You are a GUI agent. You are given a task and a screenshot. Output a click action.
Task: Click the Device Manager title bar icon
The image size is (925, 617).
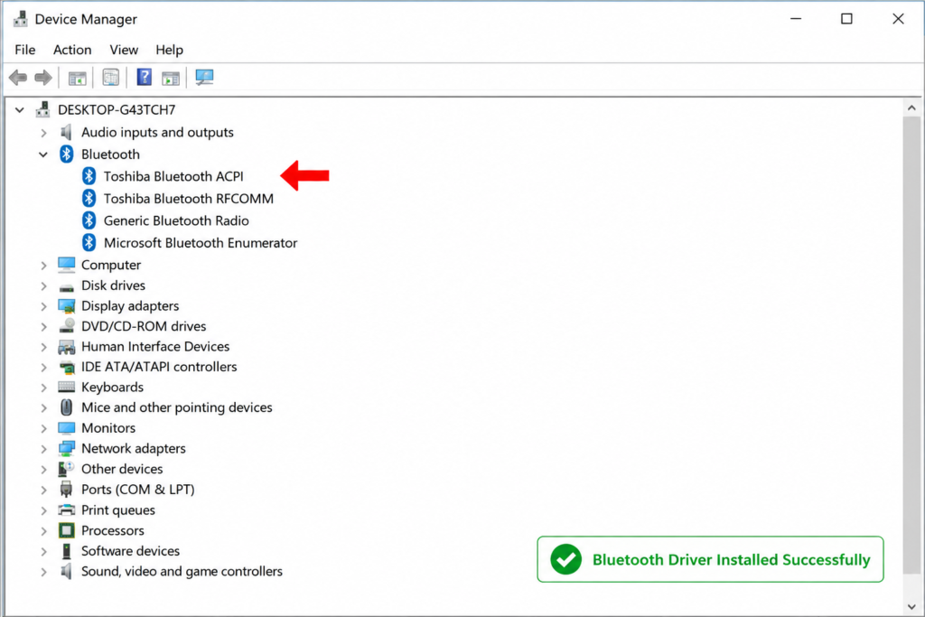(x=21, y=19)
